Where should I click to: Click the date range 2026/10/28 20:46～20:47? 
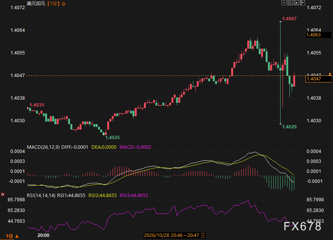click(171, 235)
